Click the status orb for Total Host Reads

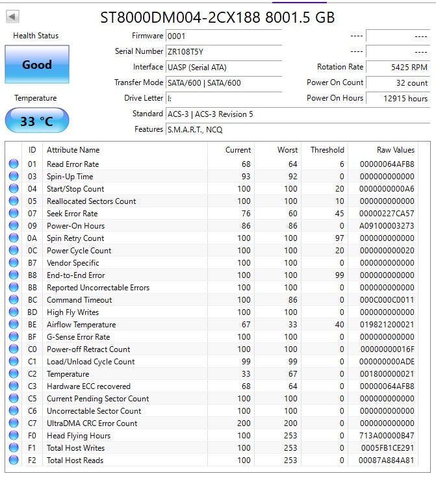click(x=14, y=460)
